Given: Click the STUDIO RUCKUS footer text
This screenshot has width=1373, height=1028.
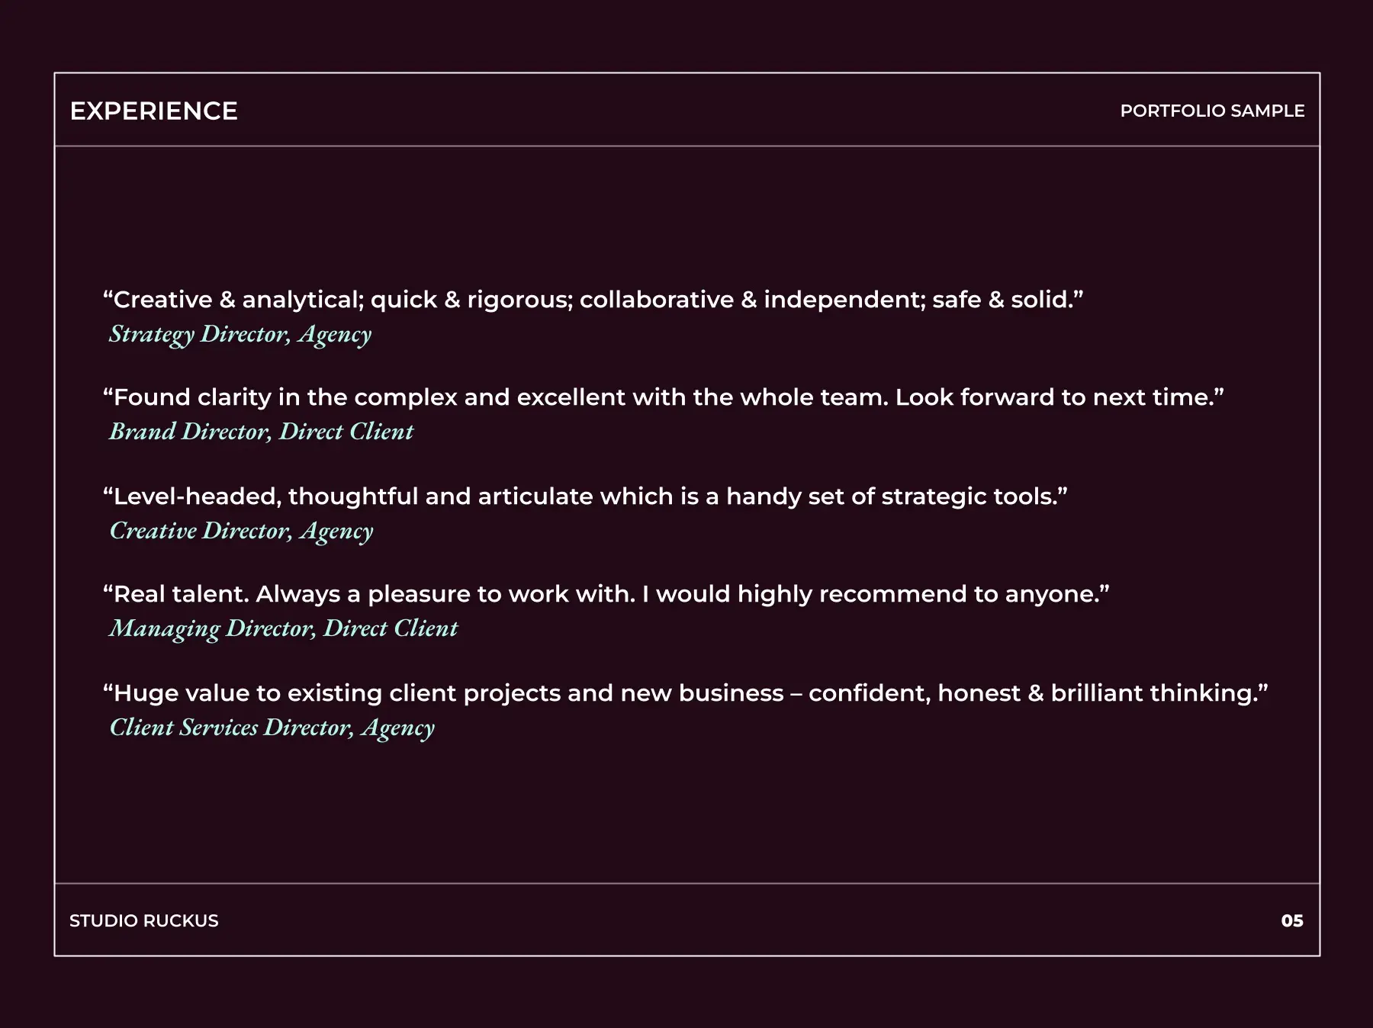Looking at the screenshot, I should [144, 920].
